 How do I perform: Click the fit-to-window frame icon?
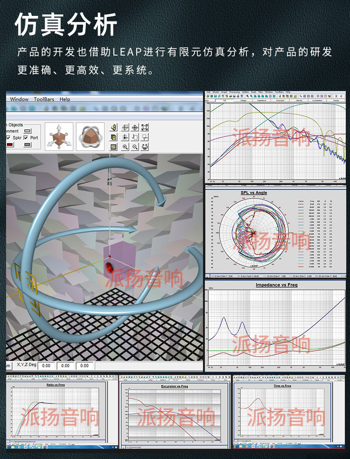pyautogui.click(x=145, y=127)
